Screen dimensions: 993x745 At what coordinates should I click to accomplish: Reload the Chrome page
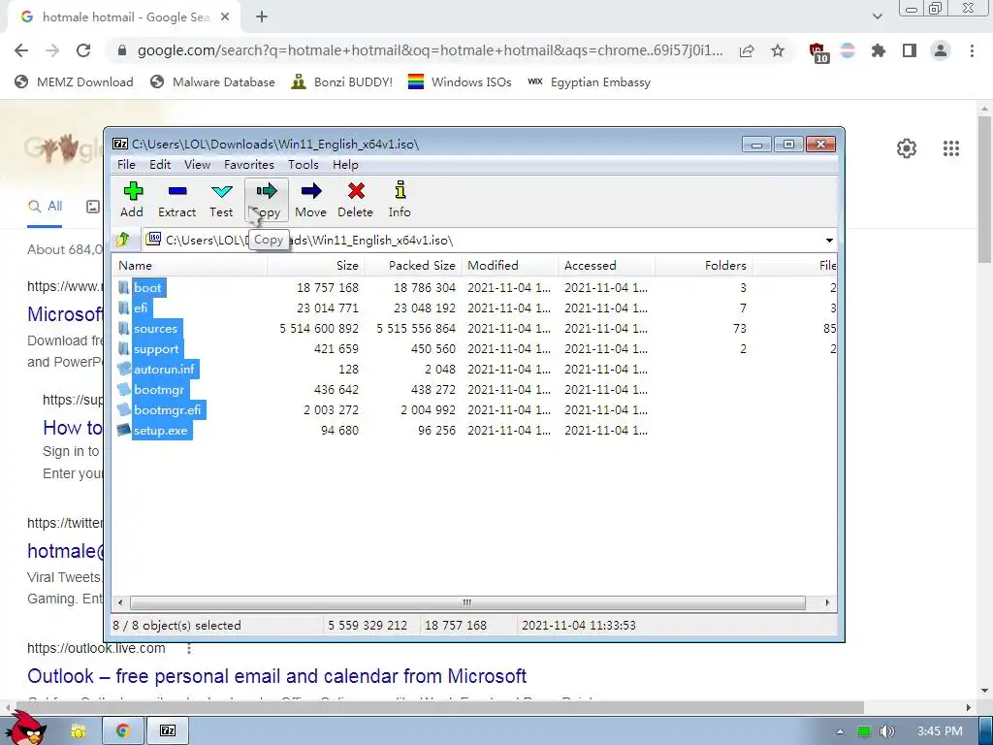pyautogui.click(x=83, y=50)
